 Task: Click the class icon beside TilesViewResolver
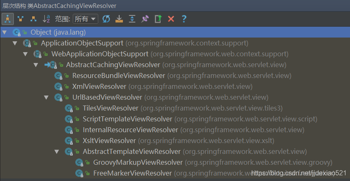pos(69,108)
